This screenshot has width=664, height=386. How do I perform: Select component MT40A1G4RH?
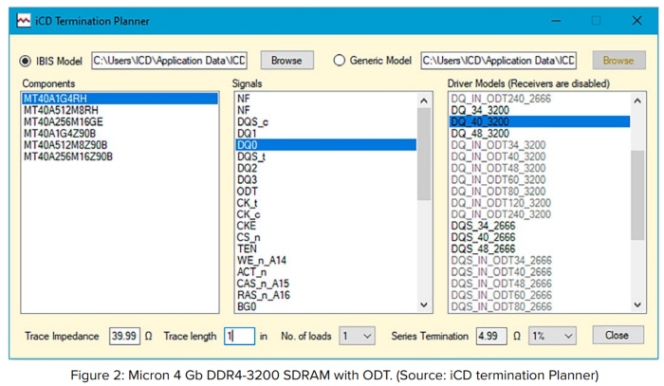[x=120, y=99]
